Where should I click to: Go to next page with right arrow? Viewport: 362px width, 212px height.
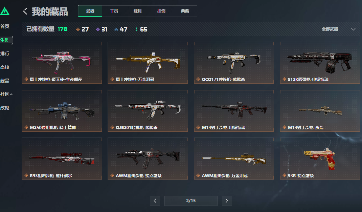[x=227, y=201]
